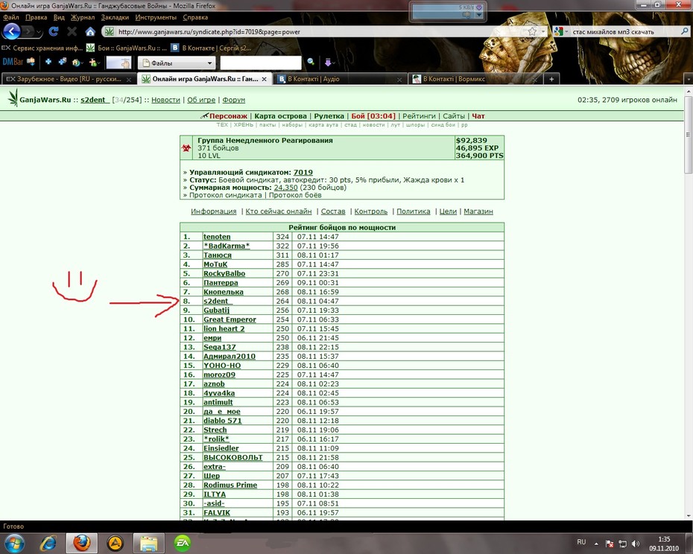Go to the browser home page icon
The image size is (693, 554).
tap(90, 31)
